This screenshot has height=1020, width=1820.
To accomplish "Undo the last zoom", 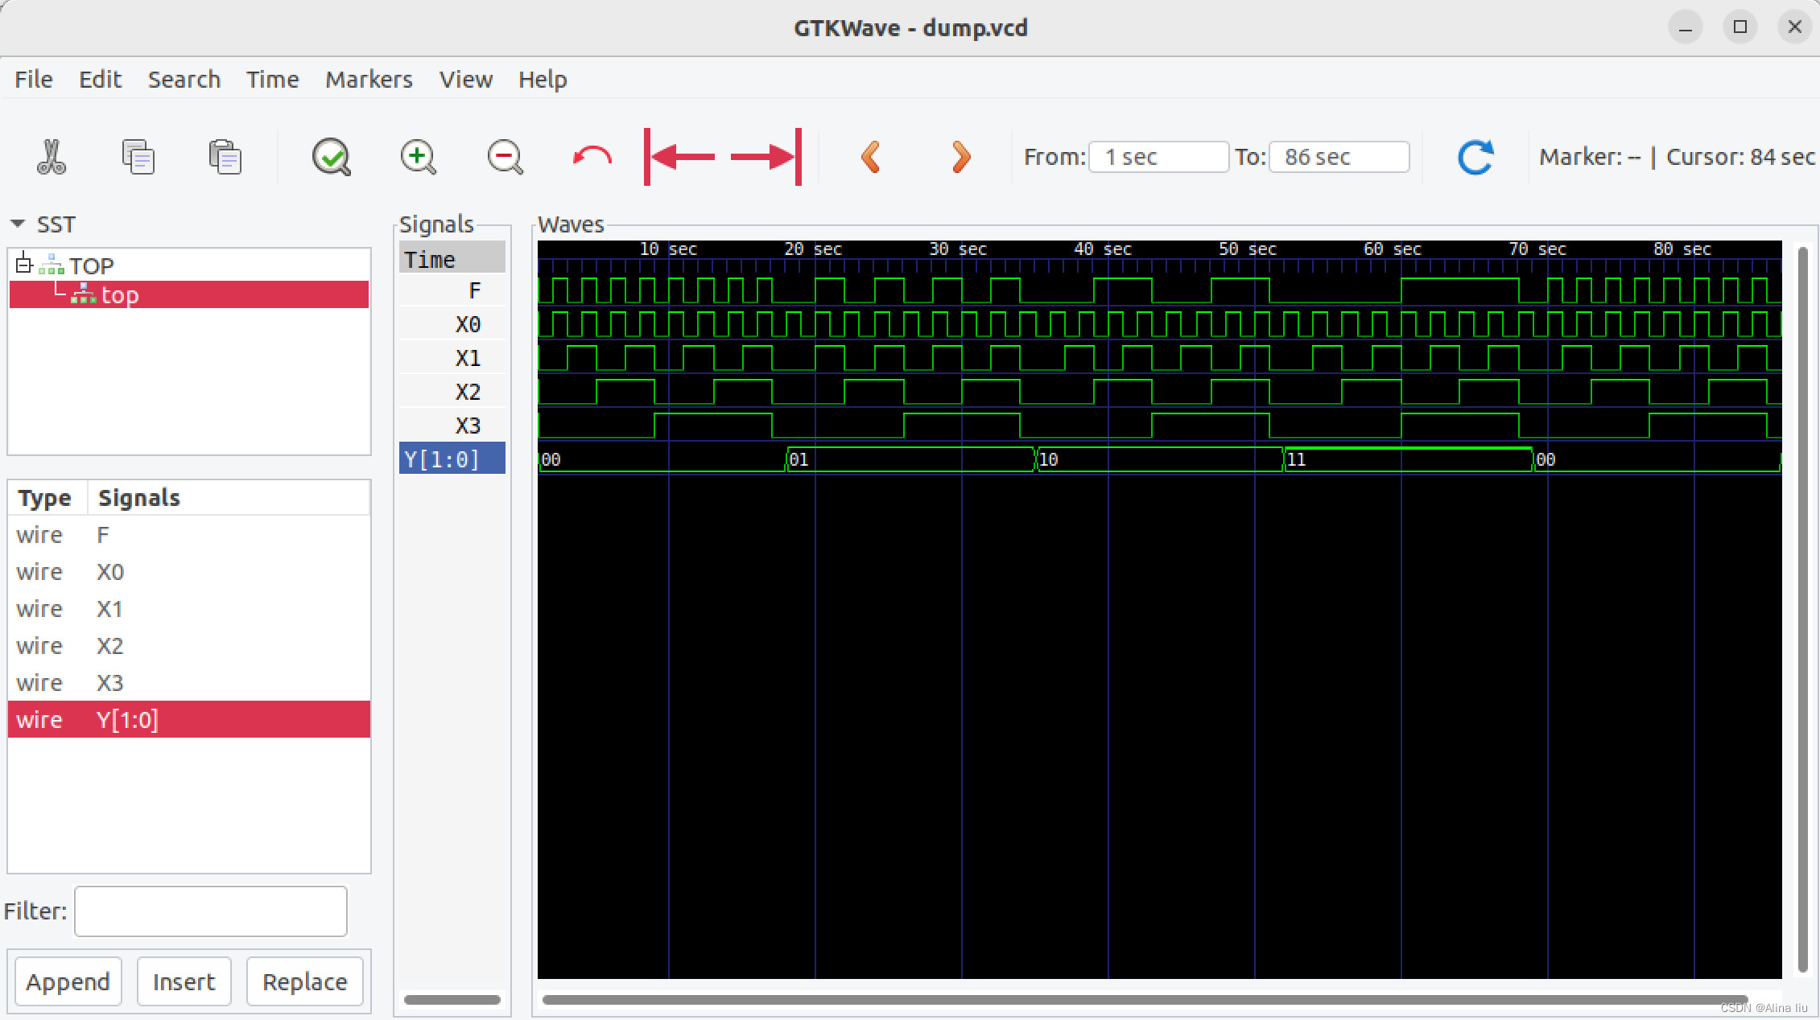I will pos(592,157).
